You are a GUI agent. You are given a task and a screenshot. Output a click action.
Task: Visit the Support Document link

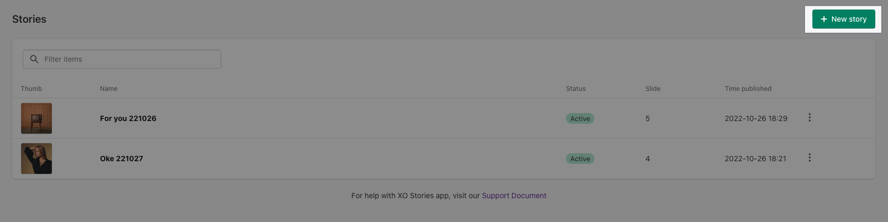point(514,196)
